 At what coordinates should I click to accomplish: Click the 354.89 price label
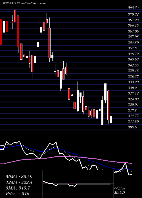(x=133, y=42)
